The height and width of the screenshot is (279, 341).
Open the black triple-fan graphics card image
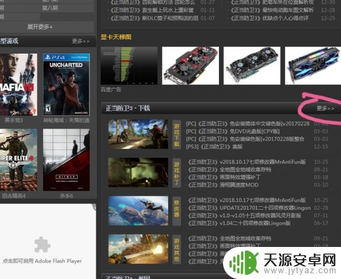point(252,65)
